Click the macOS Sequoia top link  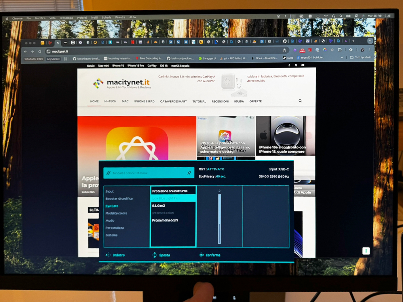(180, 66)
